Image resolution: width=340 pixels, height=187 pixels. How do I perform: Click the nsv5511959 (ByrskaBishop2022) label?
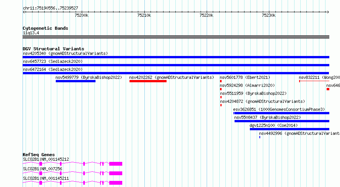pos(253,93)
